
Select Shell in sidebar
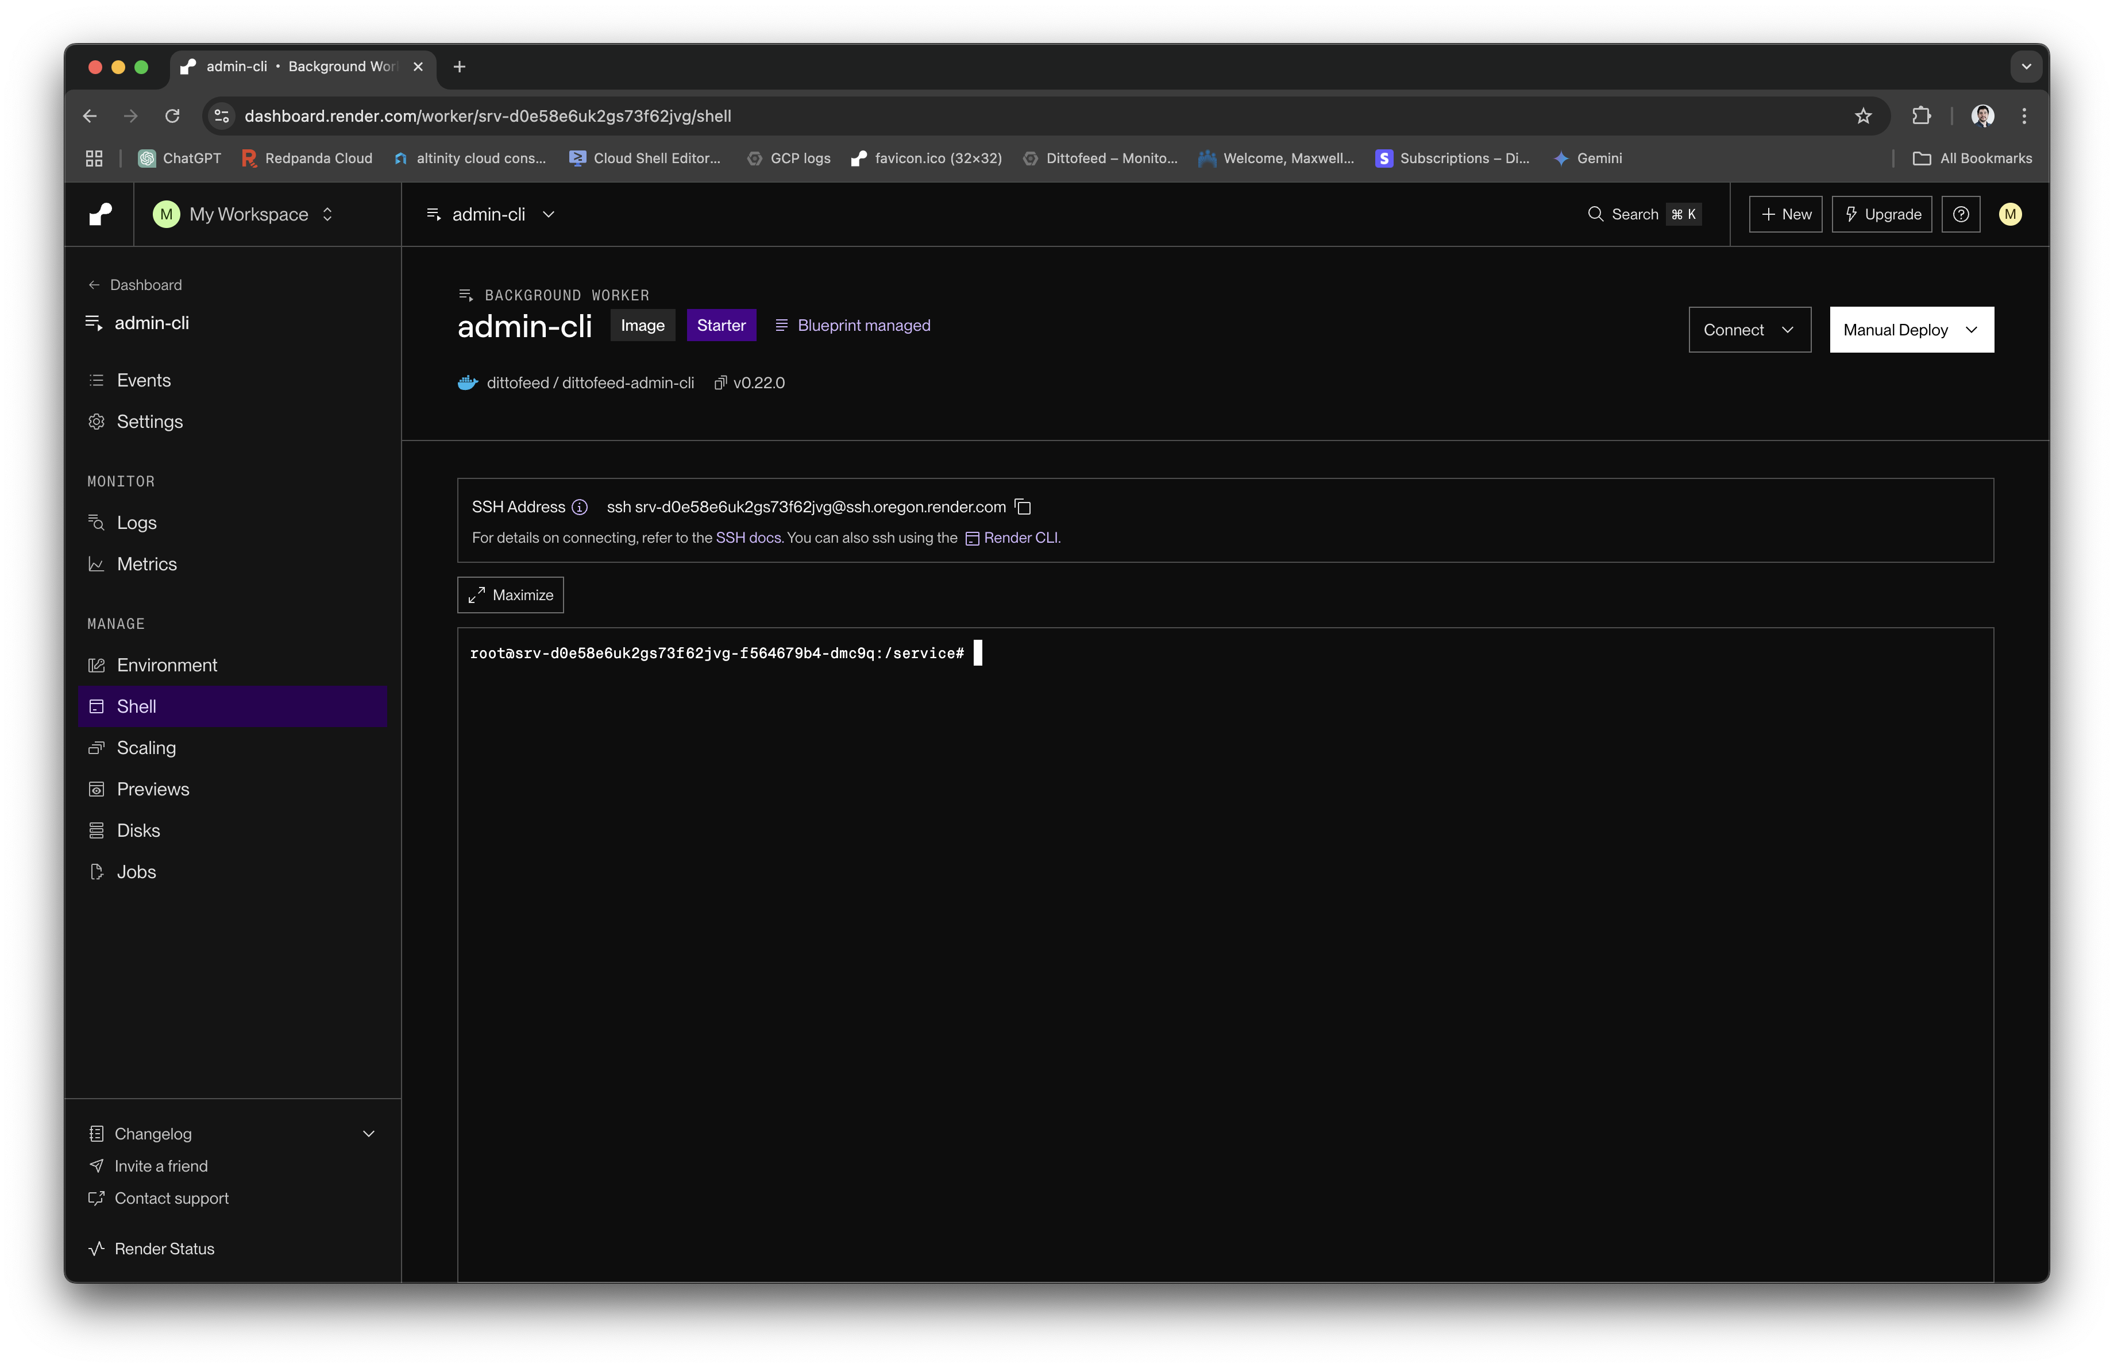click(232, 706)
